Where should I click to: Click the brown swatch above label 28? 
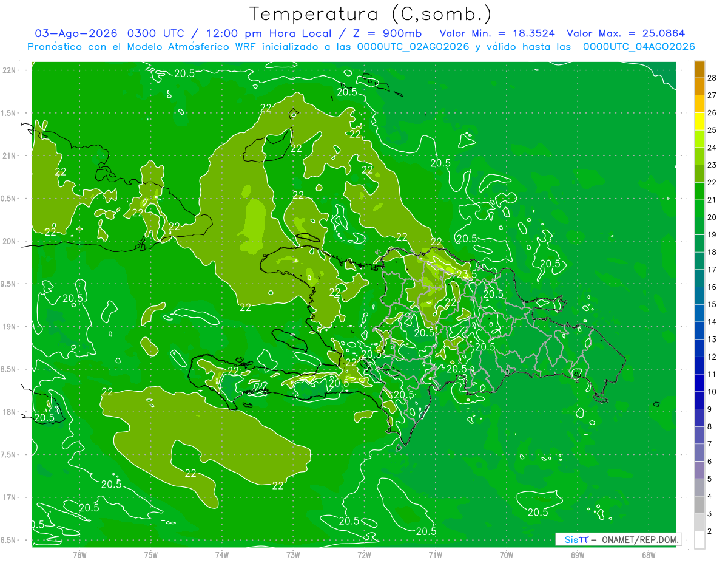point(699,69)
